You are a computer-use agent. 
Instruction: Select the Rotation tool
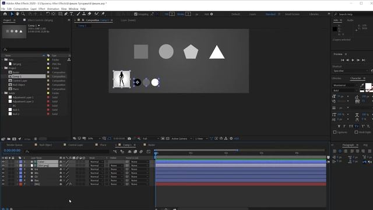(48, 14)
